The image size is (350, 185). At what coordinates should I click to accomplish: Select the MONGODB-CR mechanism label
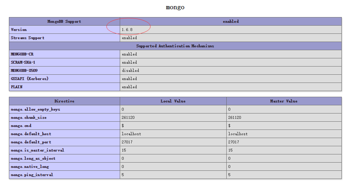(x=22, y=54)
